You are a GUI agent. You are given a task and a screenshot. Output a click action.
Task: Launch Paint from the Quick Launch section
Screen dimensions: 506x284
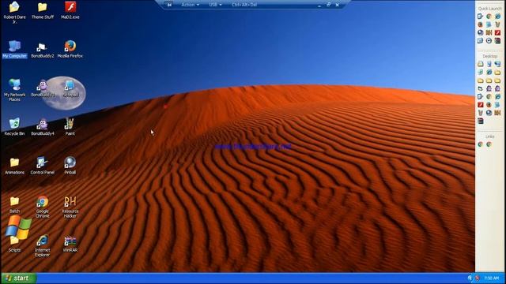point(497,24)
